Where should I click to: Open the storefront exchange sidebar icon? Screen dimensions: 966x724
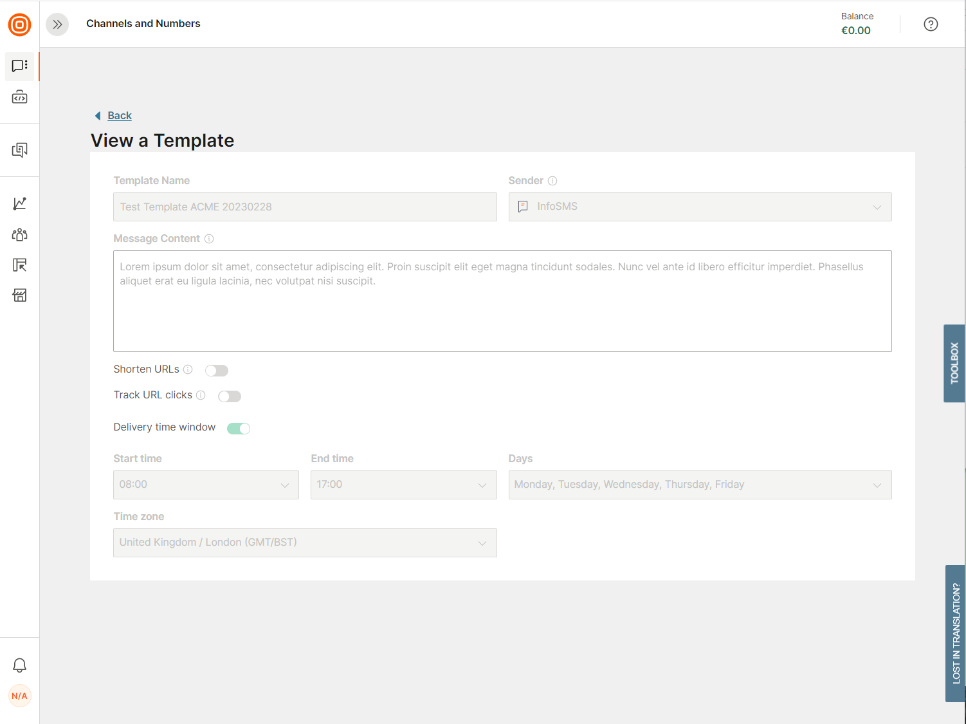pos(19,295)
